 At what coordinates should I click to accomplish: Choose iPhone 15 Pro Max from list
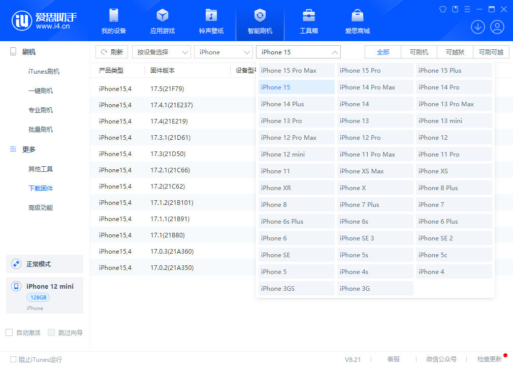[297, 70]
